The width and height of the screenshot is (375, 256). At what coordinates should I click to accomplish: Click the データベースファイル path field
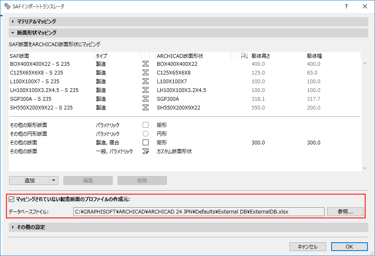tap(199, 211)
